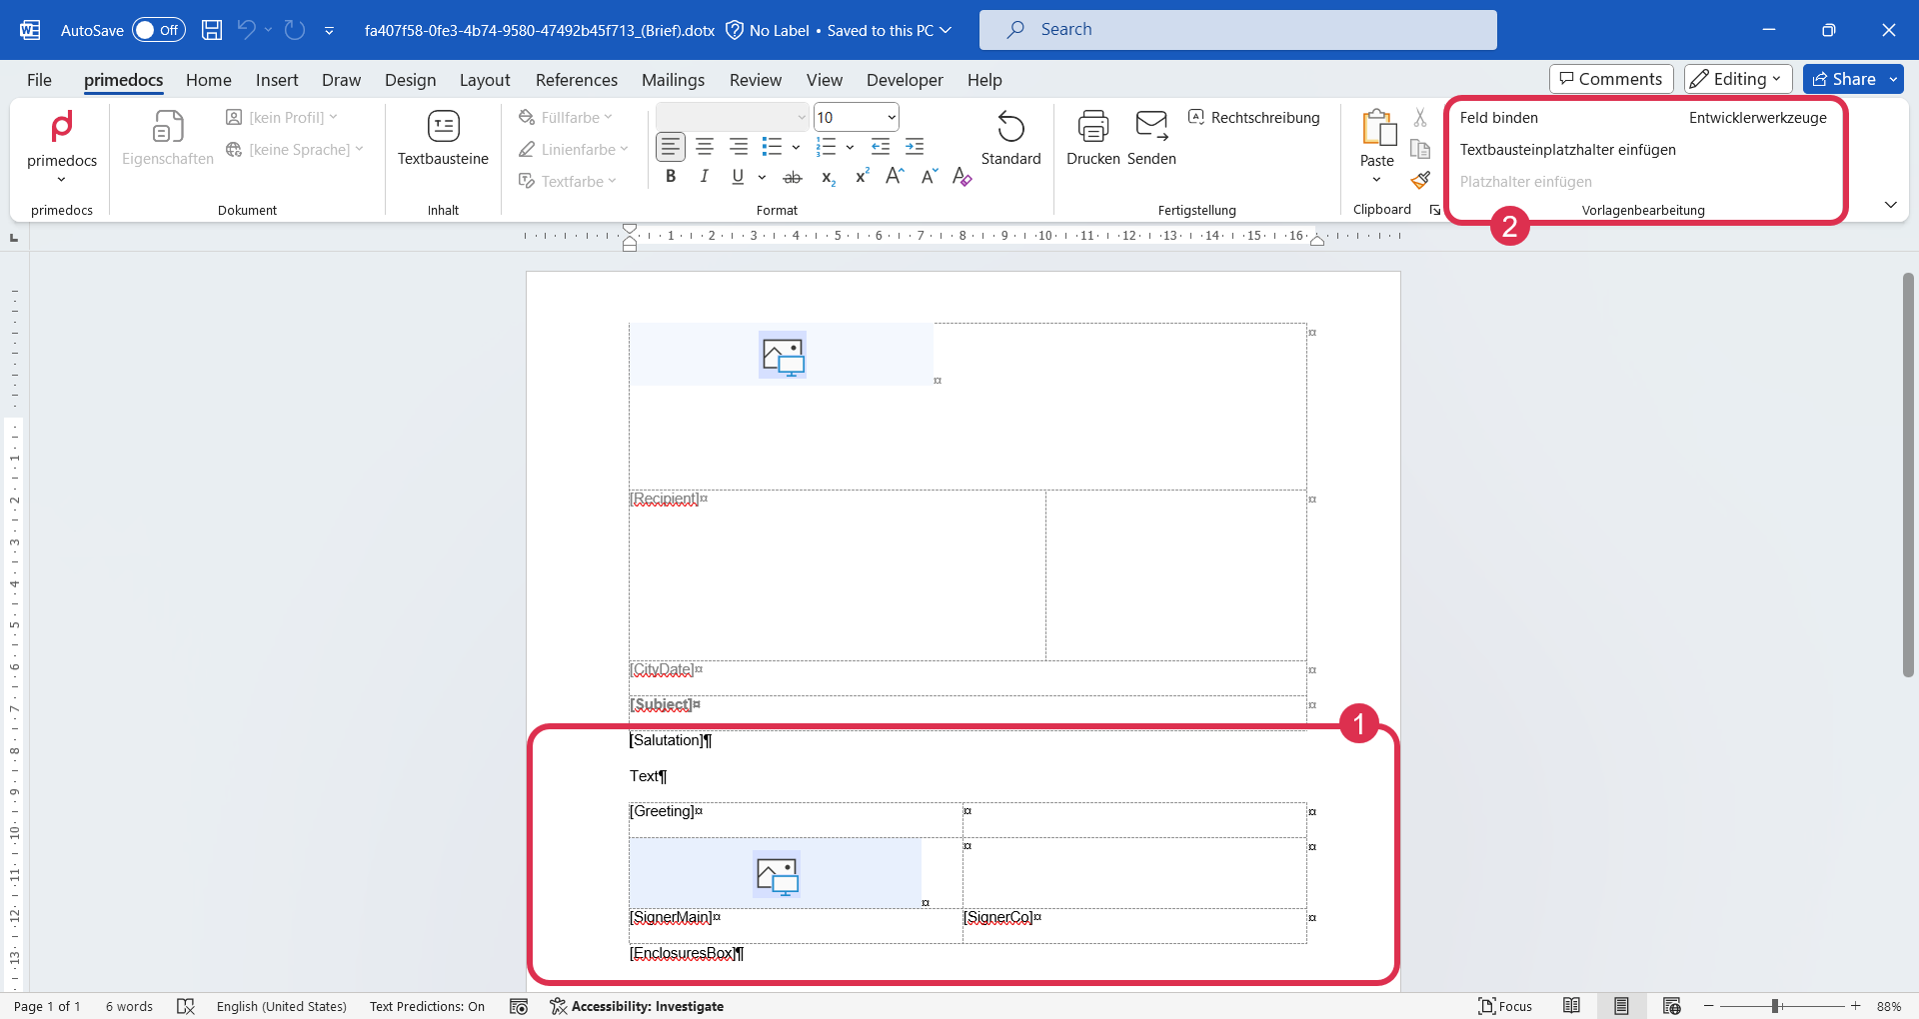This screenshot has height=1019, width=1919.
Task: Toggle Underline formatting
Action: pyautogui.click(x=738, y=177)
